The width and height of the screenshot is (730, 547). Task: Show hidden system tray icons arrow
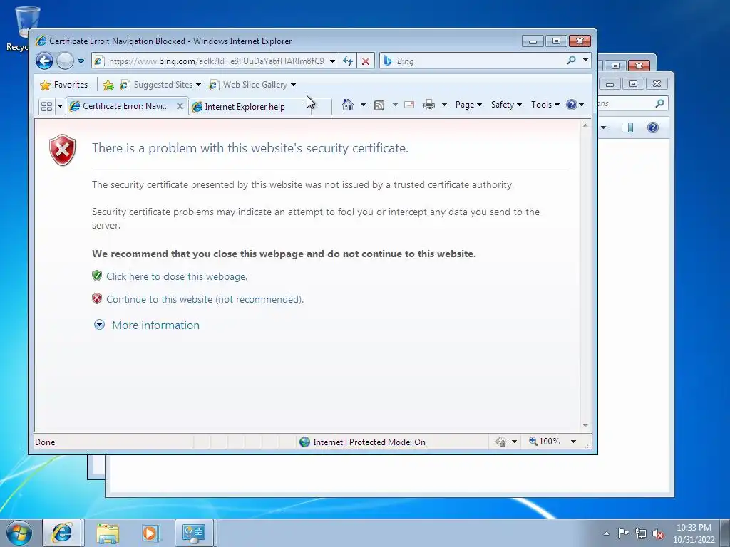pyautogui.click(x=606, y=533)
